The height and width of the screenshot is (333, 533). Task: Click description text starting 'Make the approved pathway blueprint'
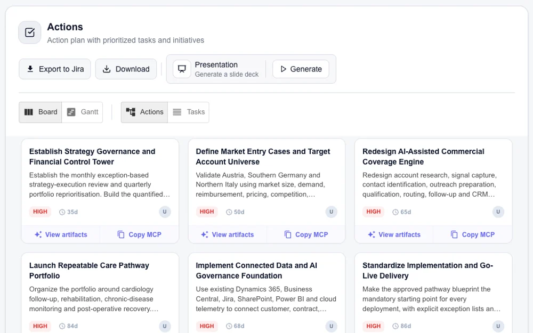pos(431,299)
